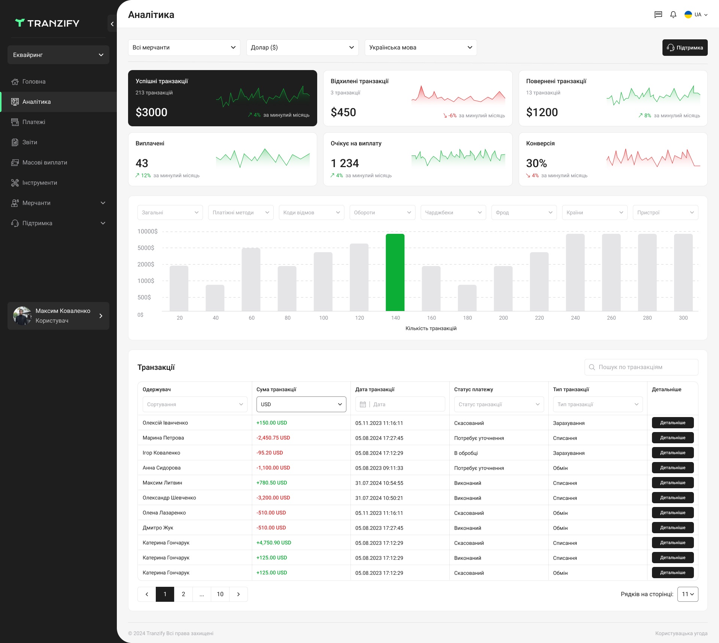Click the Підтримка headset icon in sidebar
The width and height of the screenshot is (719, 643).
click(15, 223)
